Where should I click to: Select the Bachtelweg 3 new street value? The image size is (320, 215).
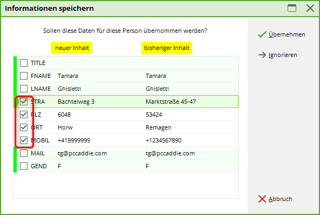[76, 102]
